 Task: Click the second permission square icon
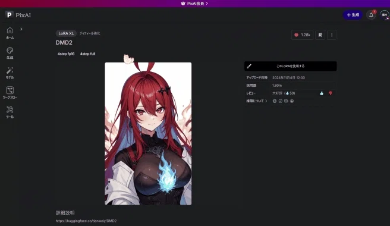click(281, 101)
